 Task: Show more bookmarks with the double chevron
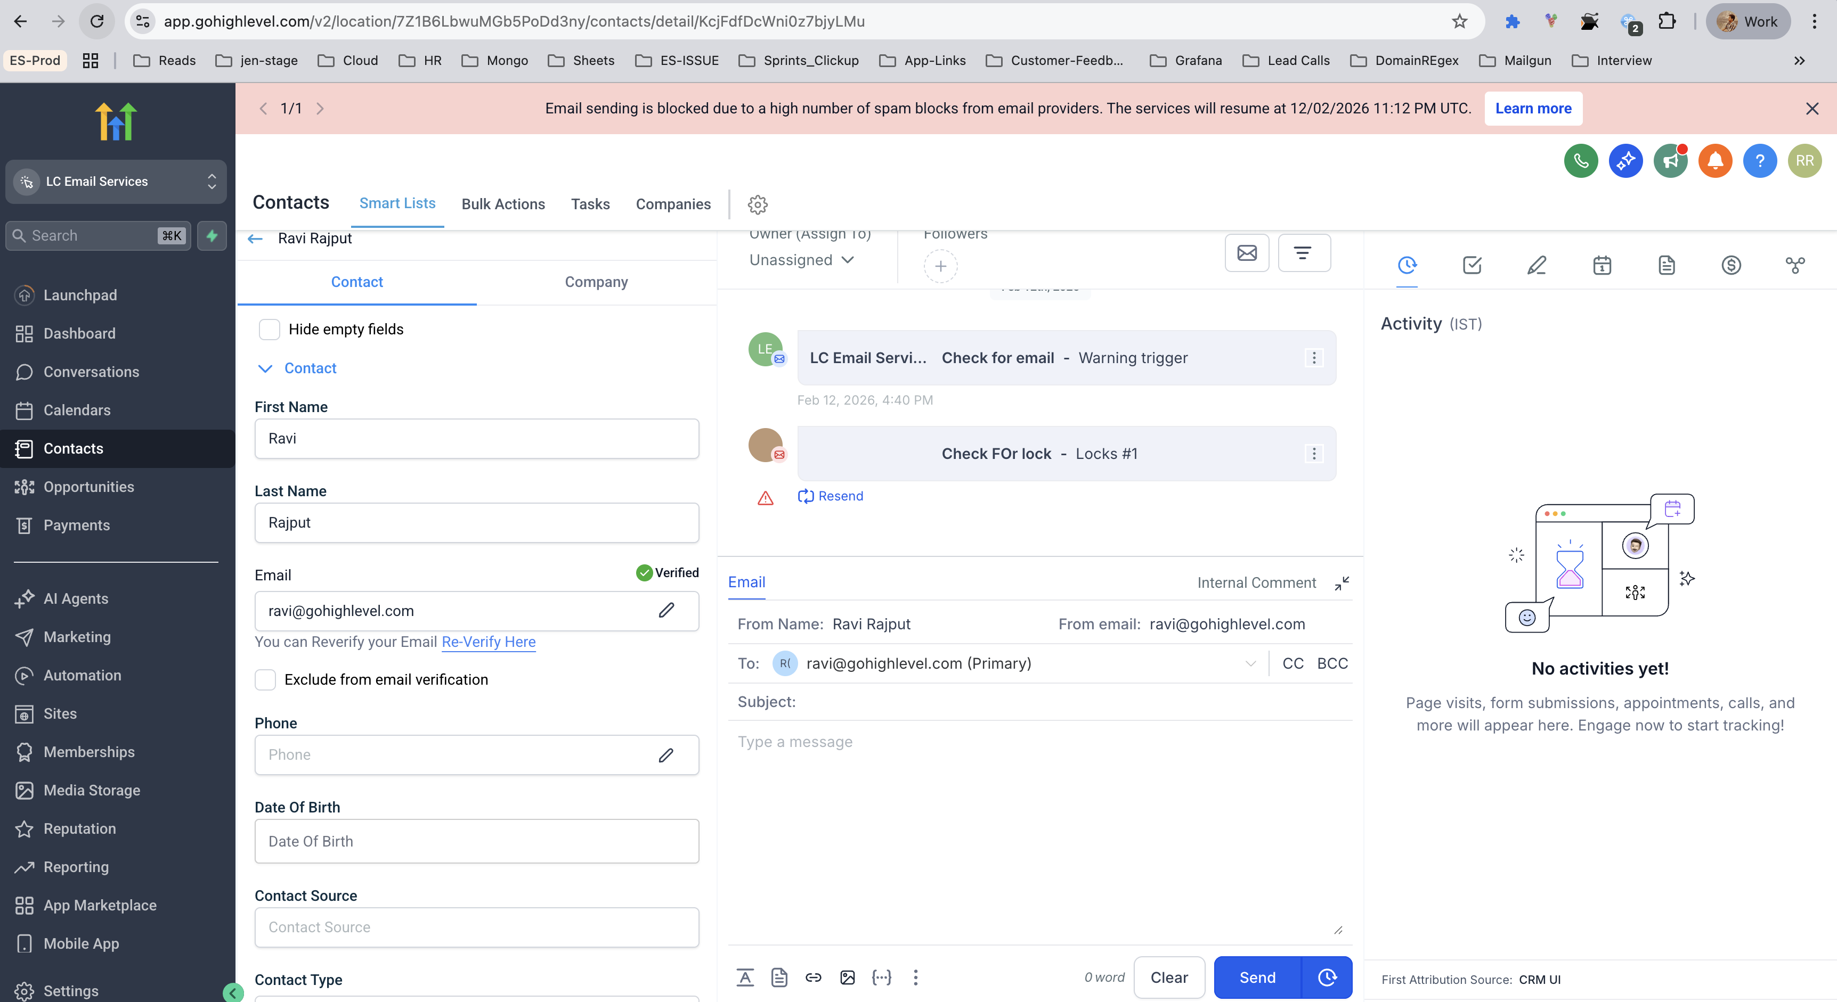coord(1799,61)
